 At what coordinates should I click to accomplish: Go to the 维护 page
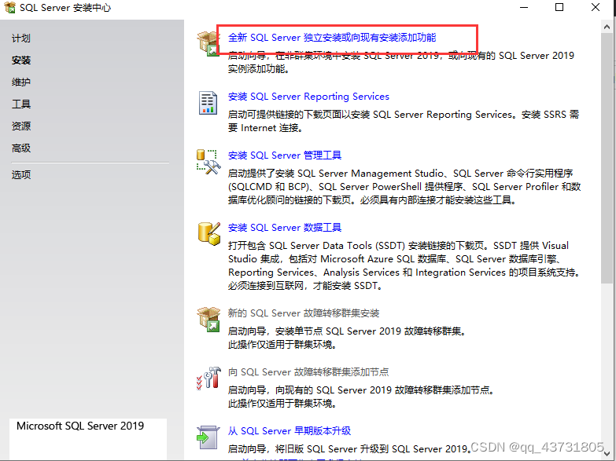pyautogui.click(x=21, y=82)
